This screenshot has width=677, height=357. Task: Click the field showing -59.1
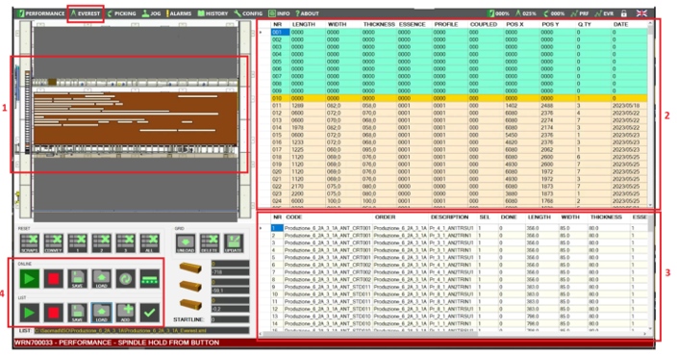pyautogui.click(x=230, y=291)
